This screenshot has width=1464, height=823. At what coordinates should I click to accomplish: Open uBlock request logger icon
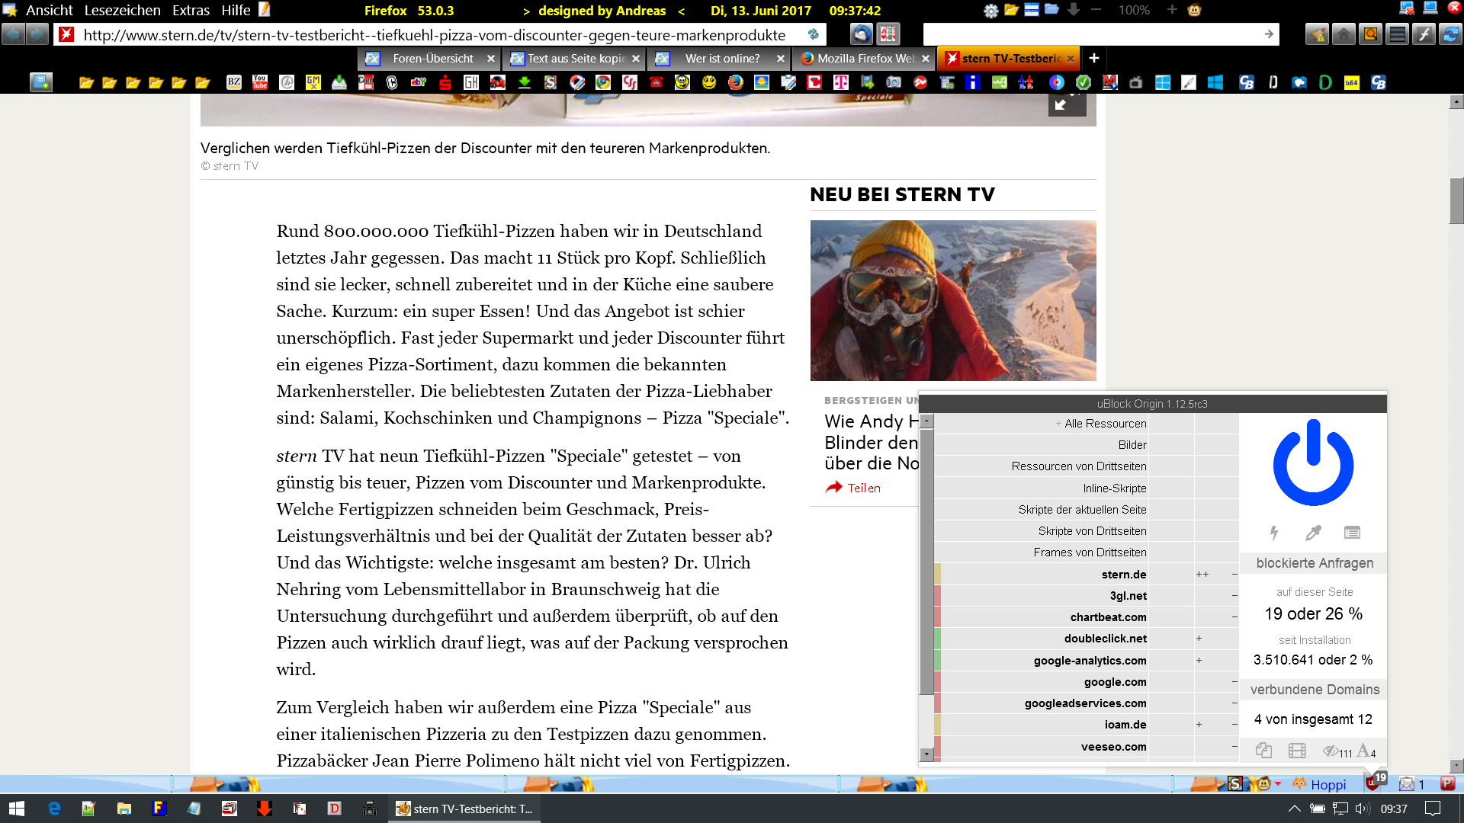(1352, 533)
